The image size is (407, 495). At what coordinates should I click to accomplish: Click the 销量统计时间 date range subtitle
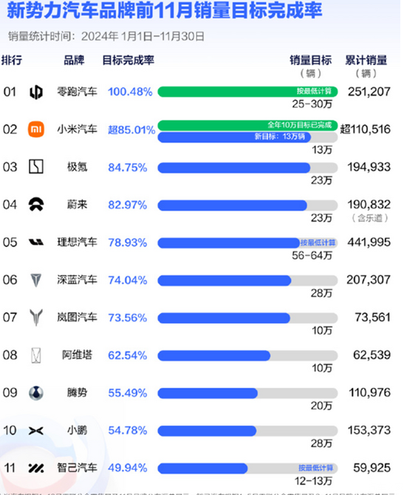[106, 37]
